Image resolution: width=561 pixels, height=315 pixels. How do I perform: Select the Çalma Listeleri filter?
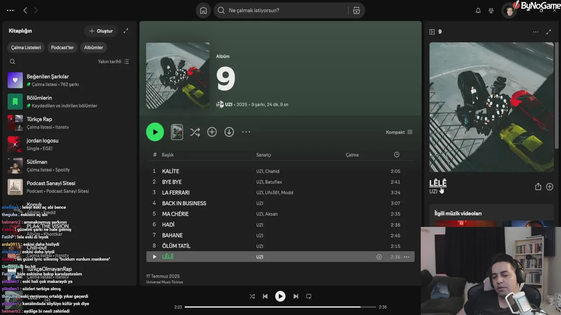click(x=26, y=48)
